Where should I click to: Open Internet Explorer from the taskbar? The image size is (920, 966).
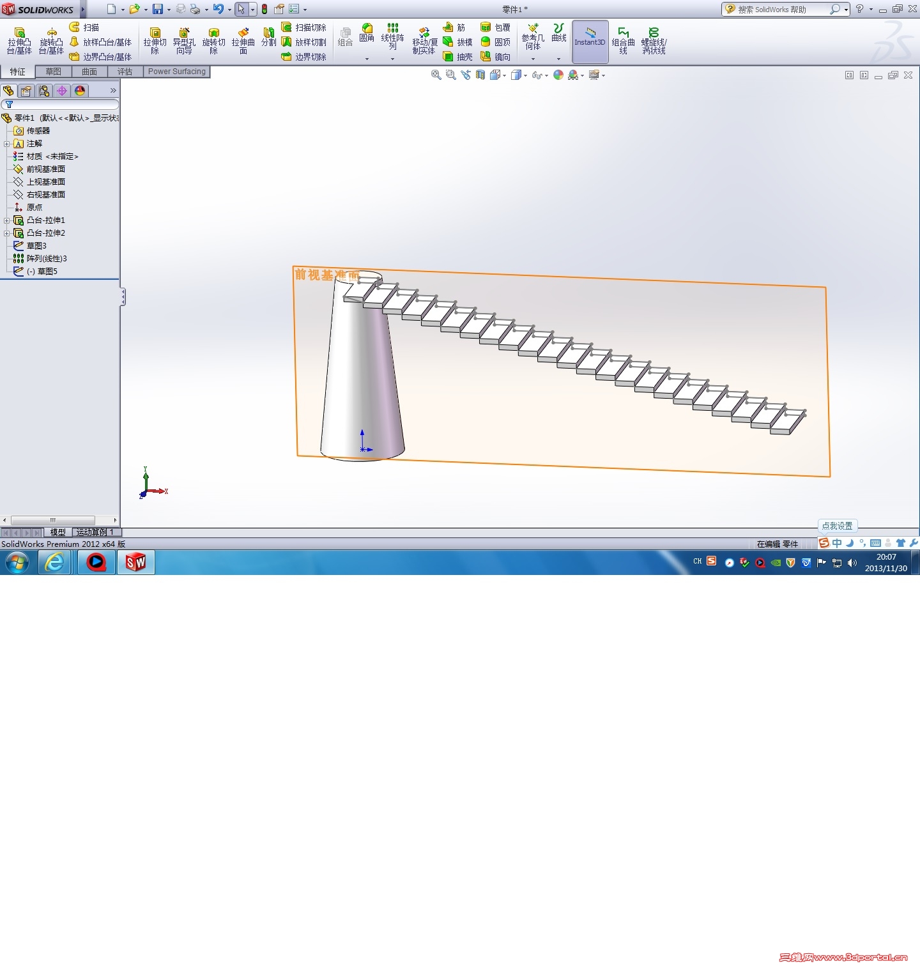[x=55, y=563]
